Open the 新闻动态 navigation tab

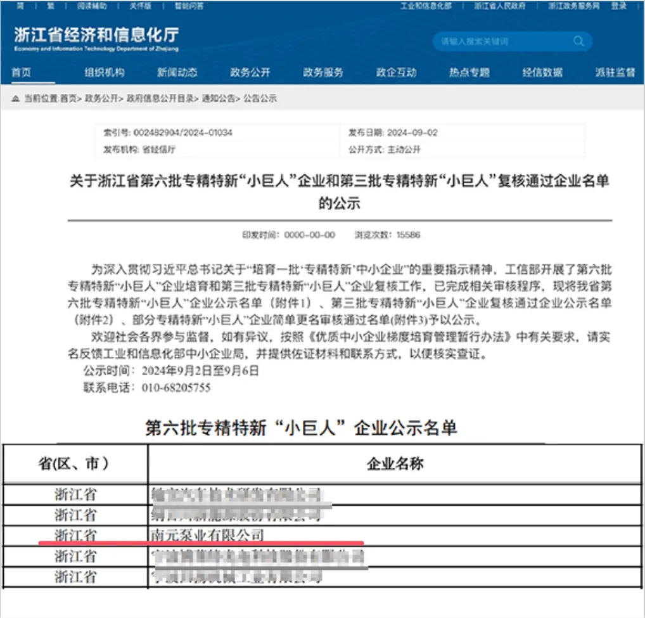click(x=177, y=72)
